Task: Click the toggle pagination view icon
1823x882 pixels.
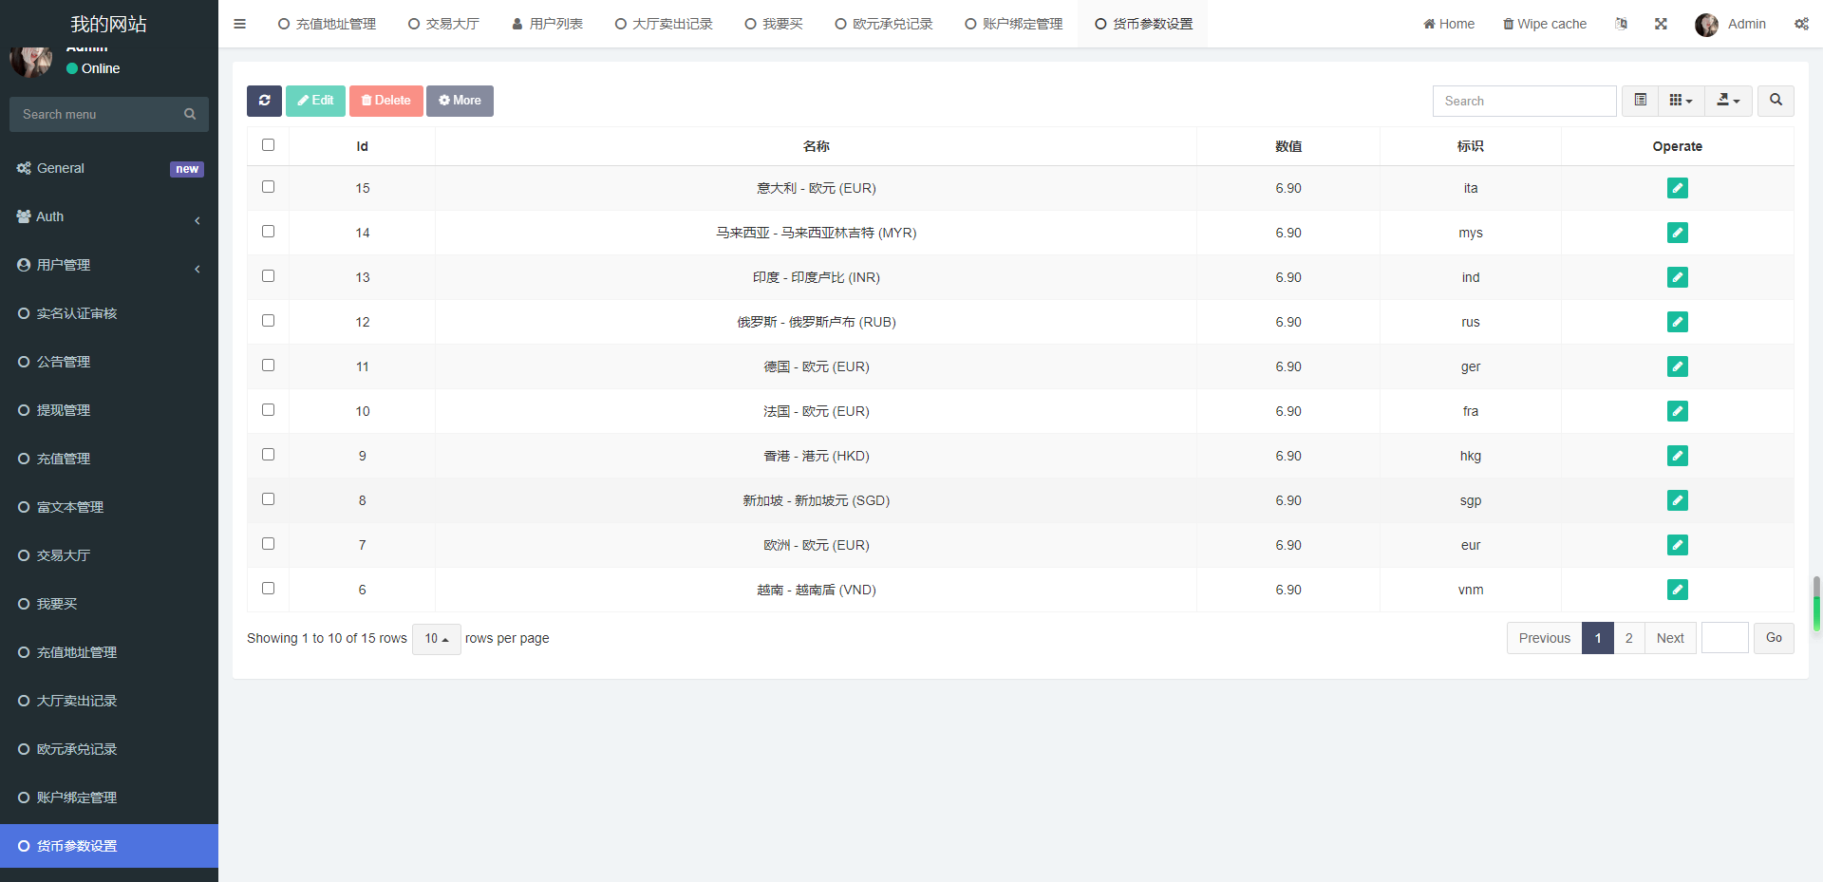Action: [1639, 101]
